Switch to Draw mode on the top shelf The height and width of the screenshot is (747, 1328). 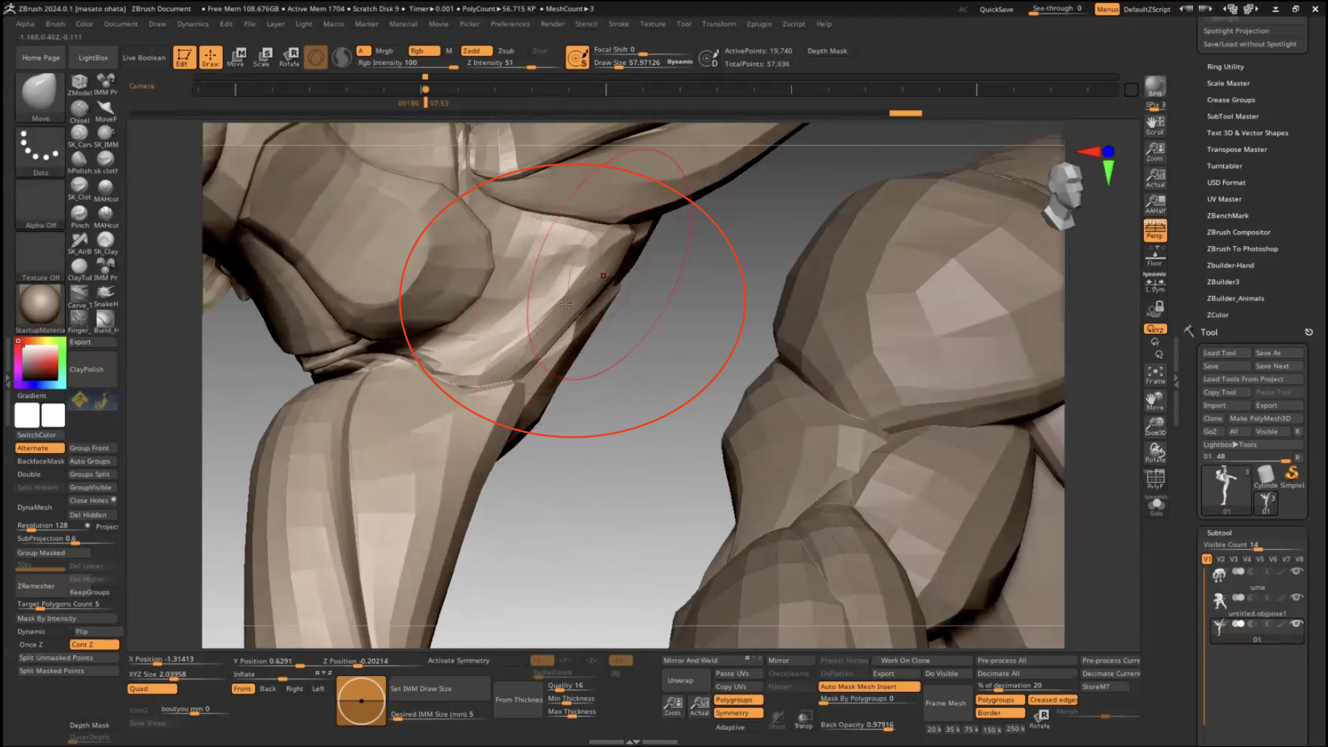(x=211, y=57)
